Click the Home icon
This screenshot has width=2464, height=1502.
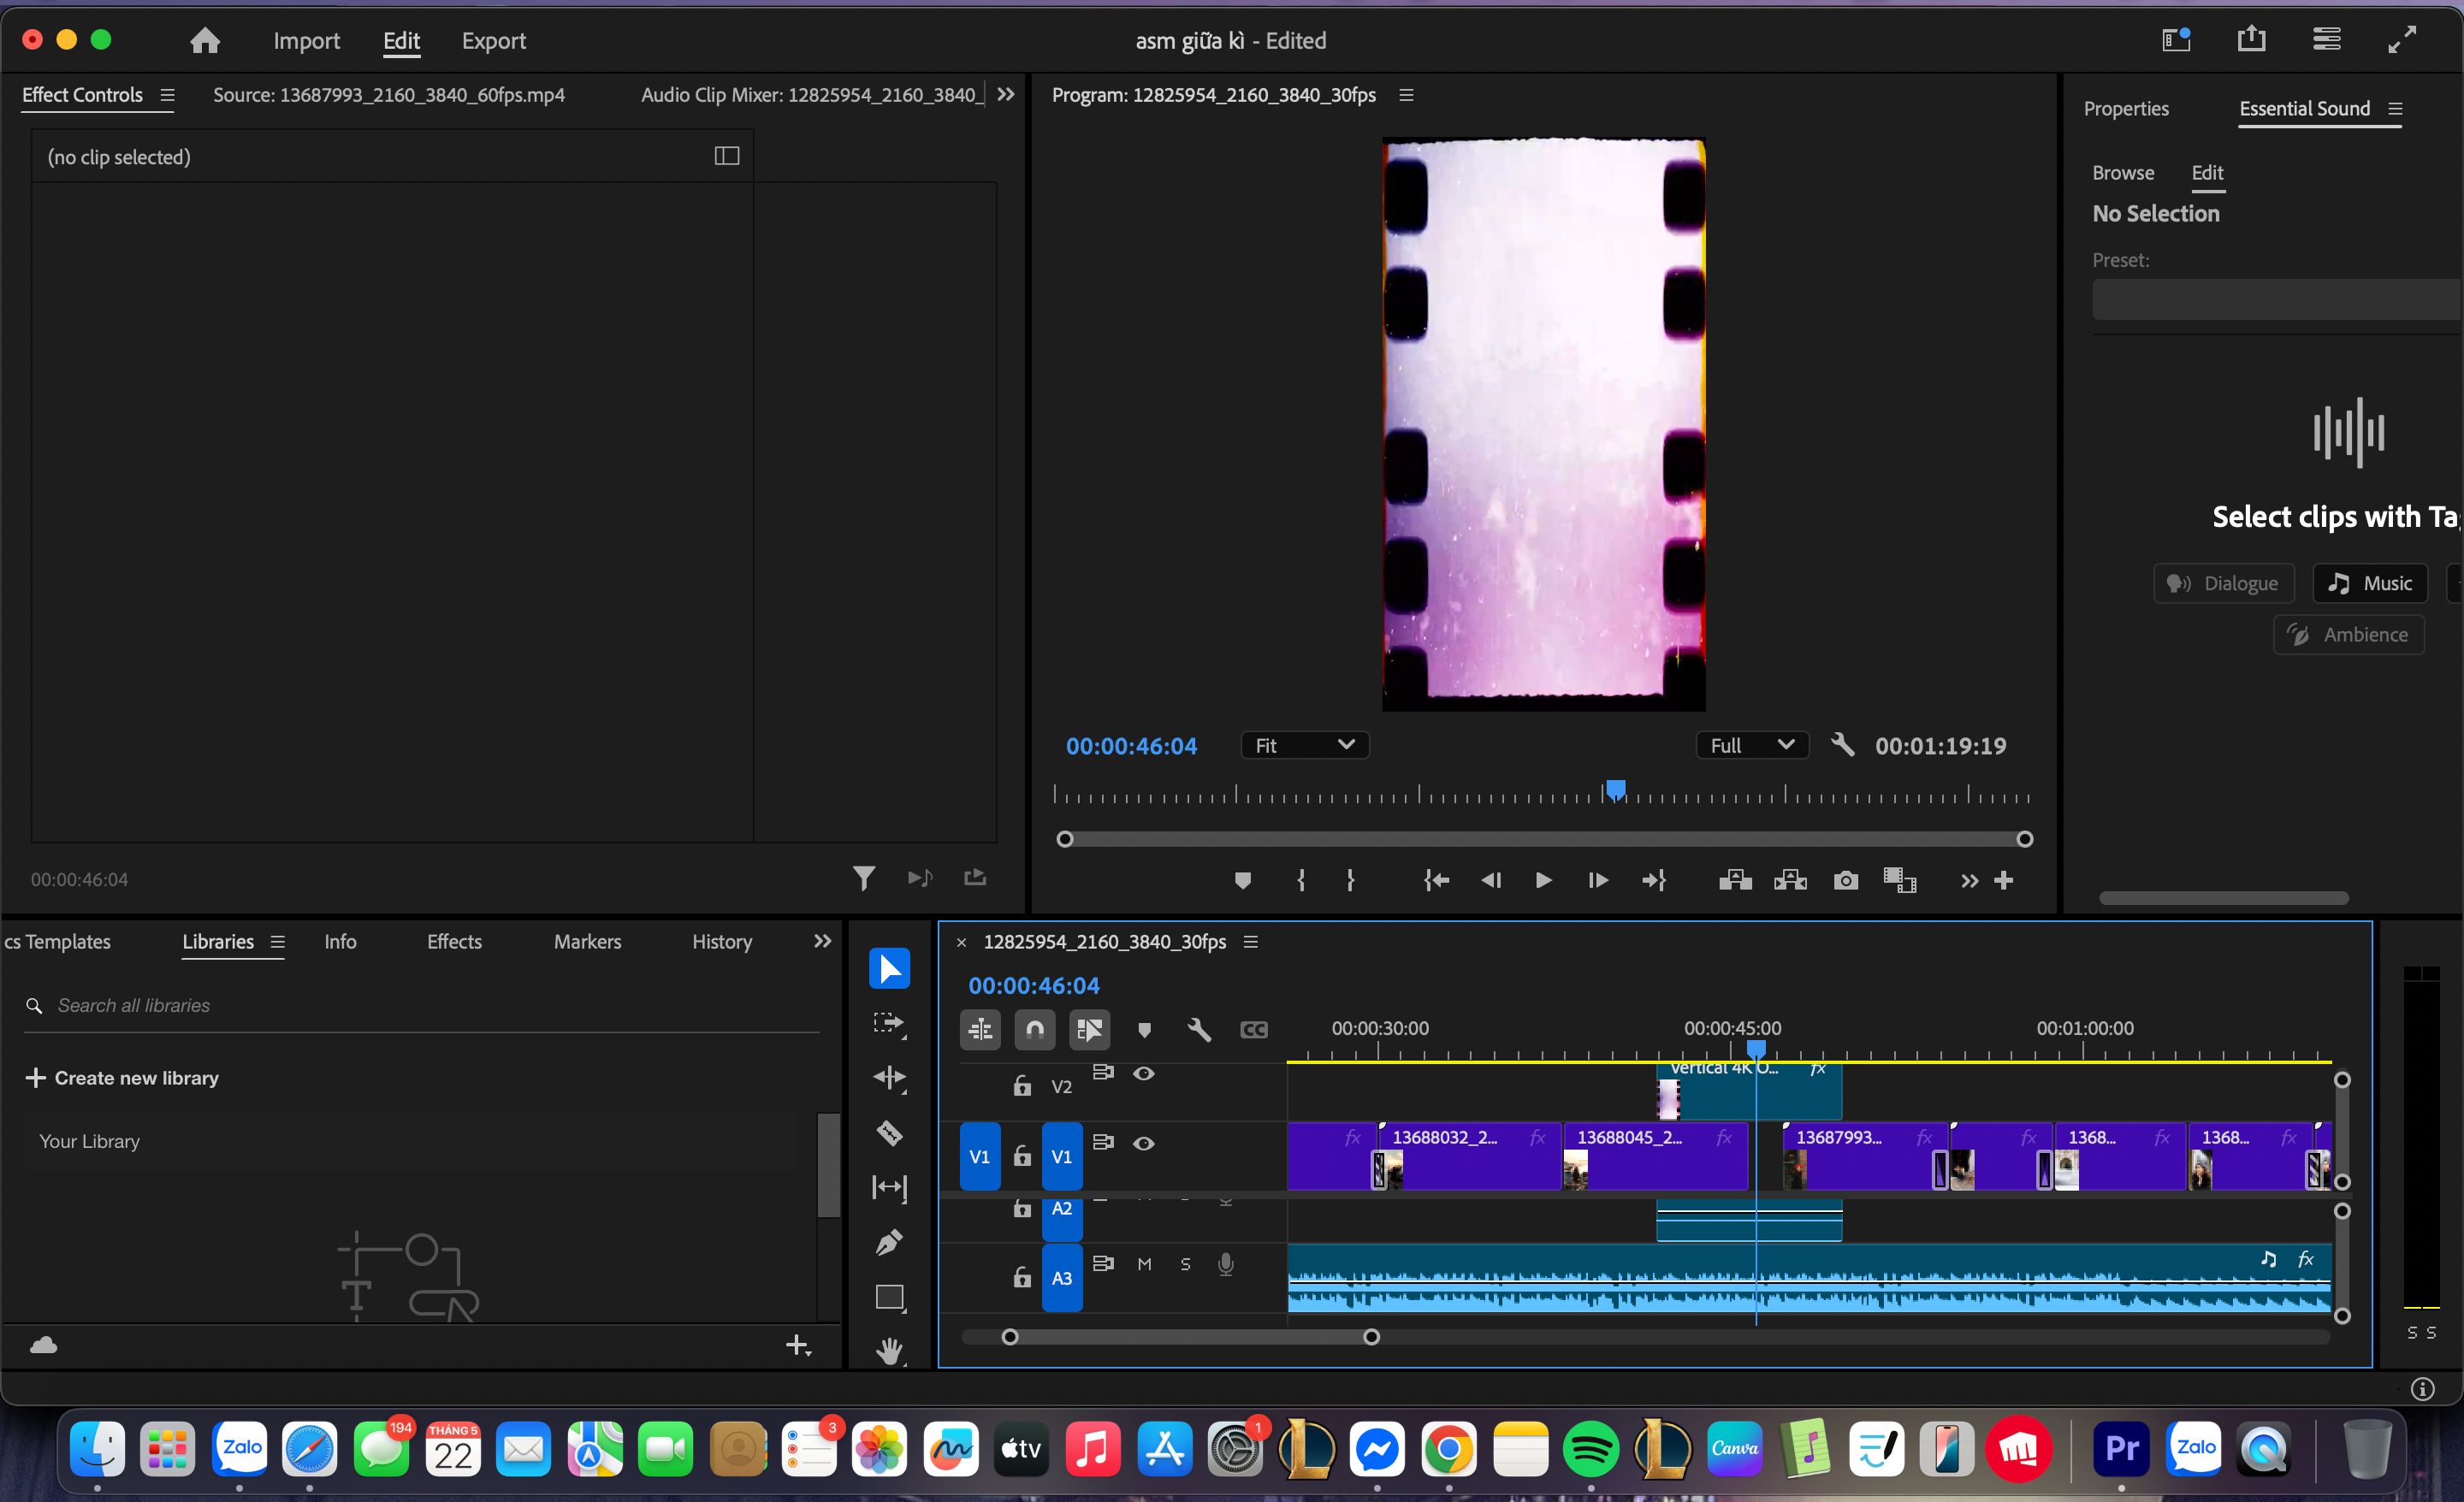click(x=205, y=40)
